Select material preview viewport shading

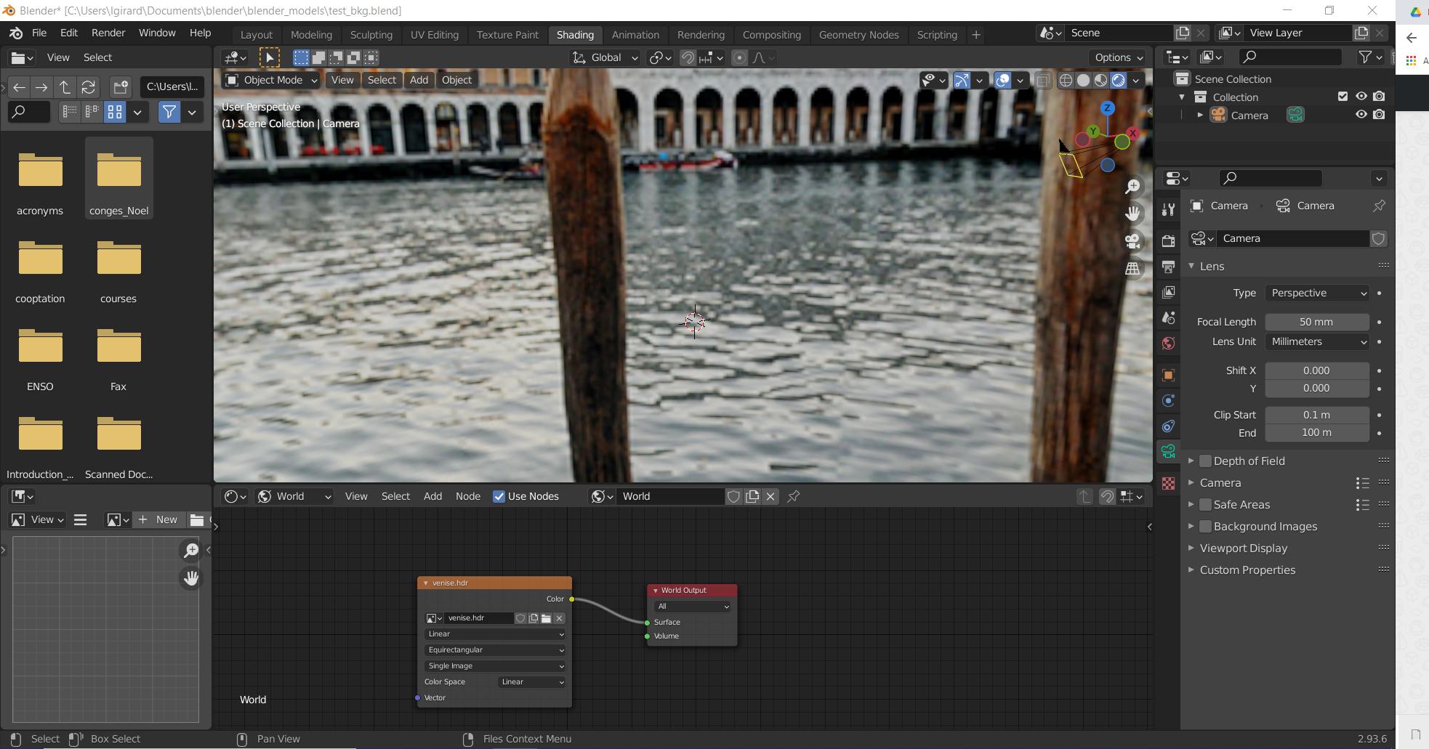tap(1100, 80)
